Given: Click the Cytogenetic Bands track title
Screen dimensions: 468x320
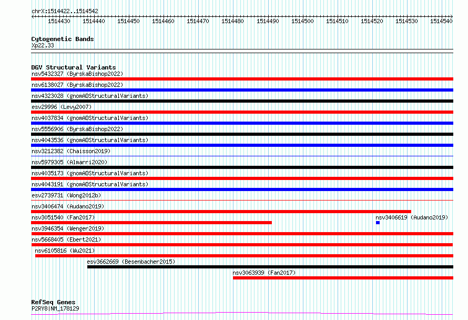Looking at the screenshot, I should 63,39.
